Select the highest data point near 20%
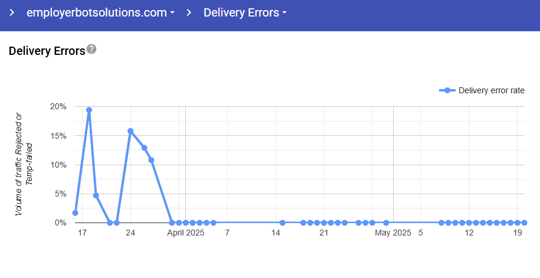Viewport: 540px width, 278px height. coord(89,110)
